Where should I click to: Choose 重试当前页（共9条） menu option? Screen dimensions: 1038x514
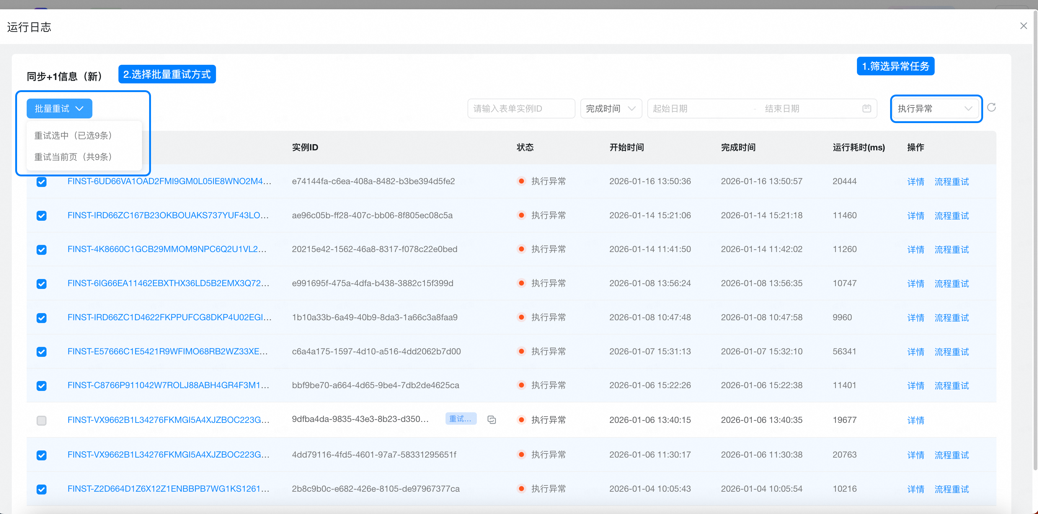pos(73,157)
